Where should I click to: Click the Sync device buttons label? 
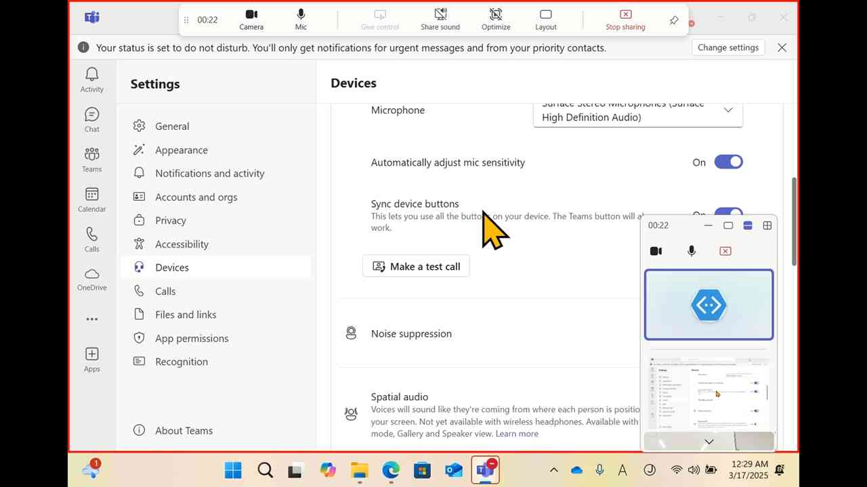coord(415,204)
